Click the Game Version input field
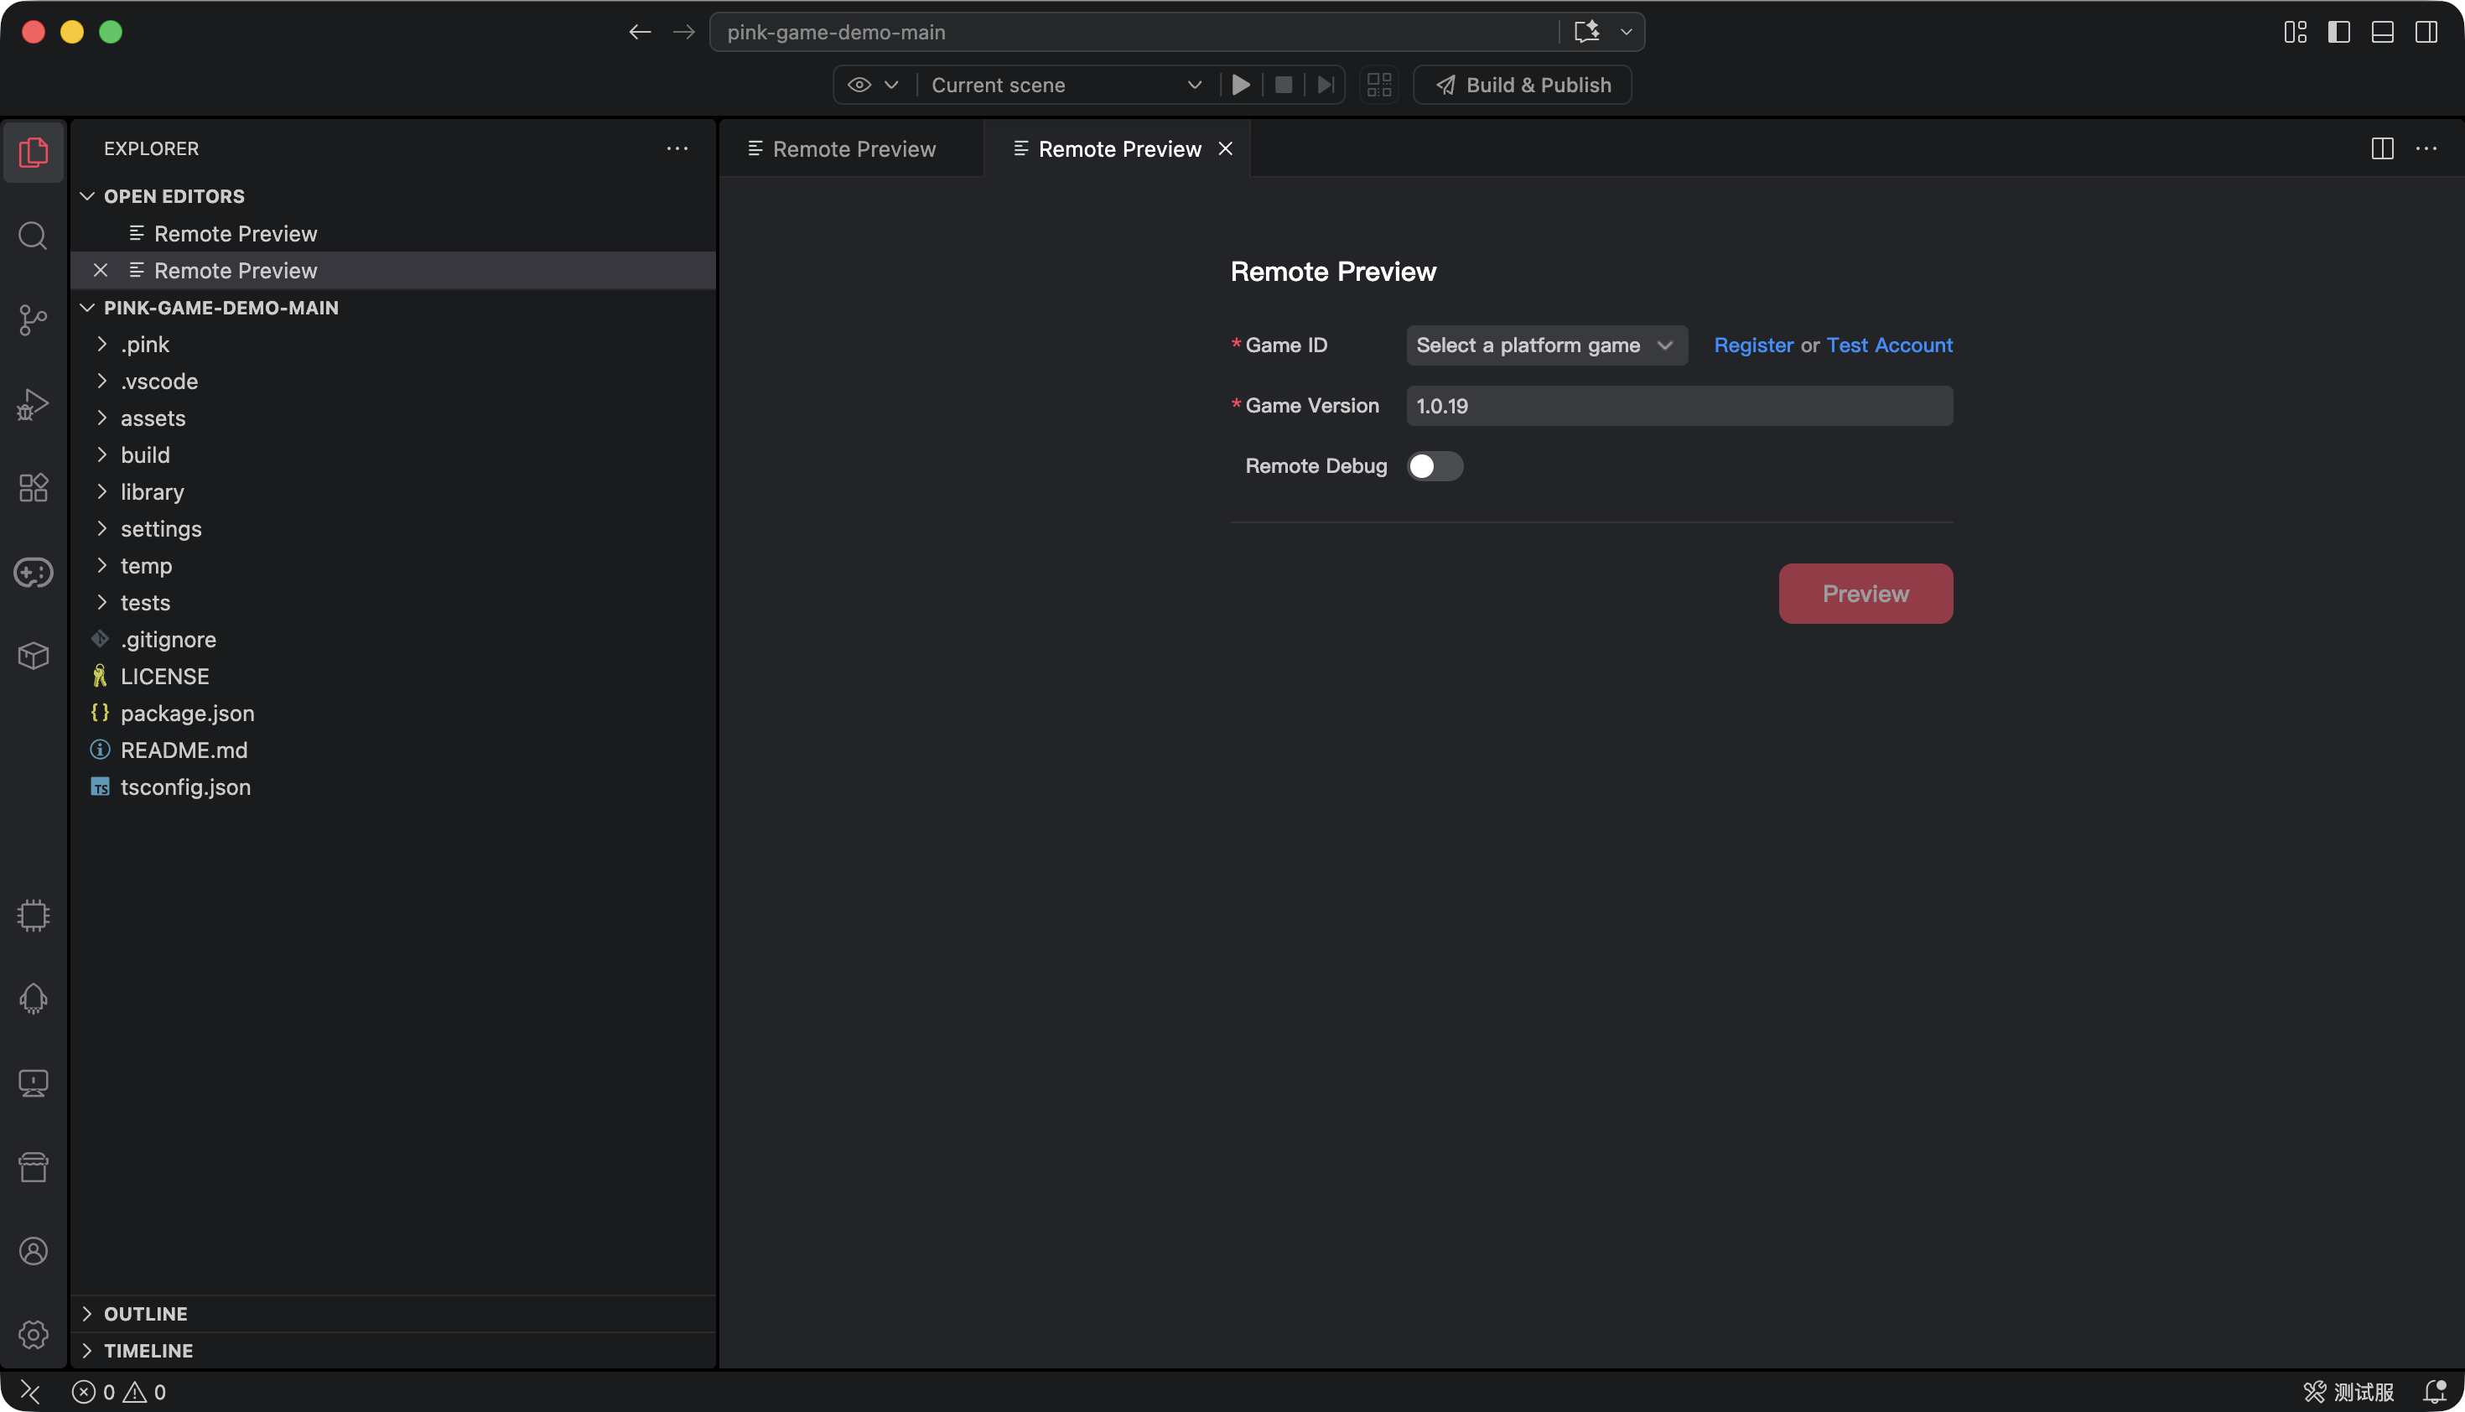Image resolution: width=2465 pixels, height=1412 pixels. [x=1679, y=407]
